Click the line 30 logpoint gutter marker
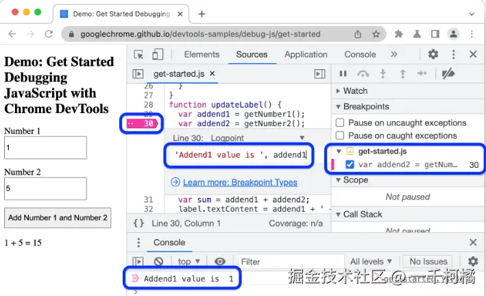The image size is (486, 296). coord(143,123)
